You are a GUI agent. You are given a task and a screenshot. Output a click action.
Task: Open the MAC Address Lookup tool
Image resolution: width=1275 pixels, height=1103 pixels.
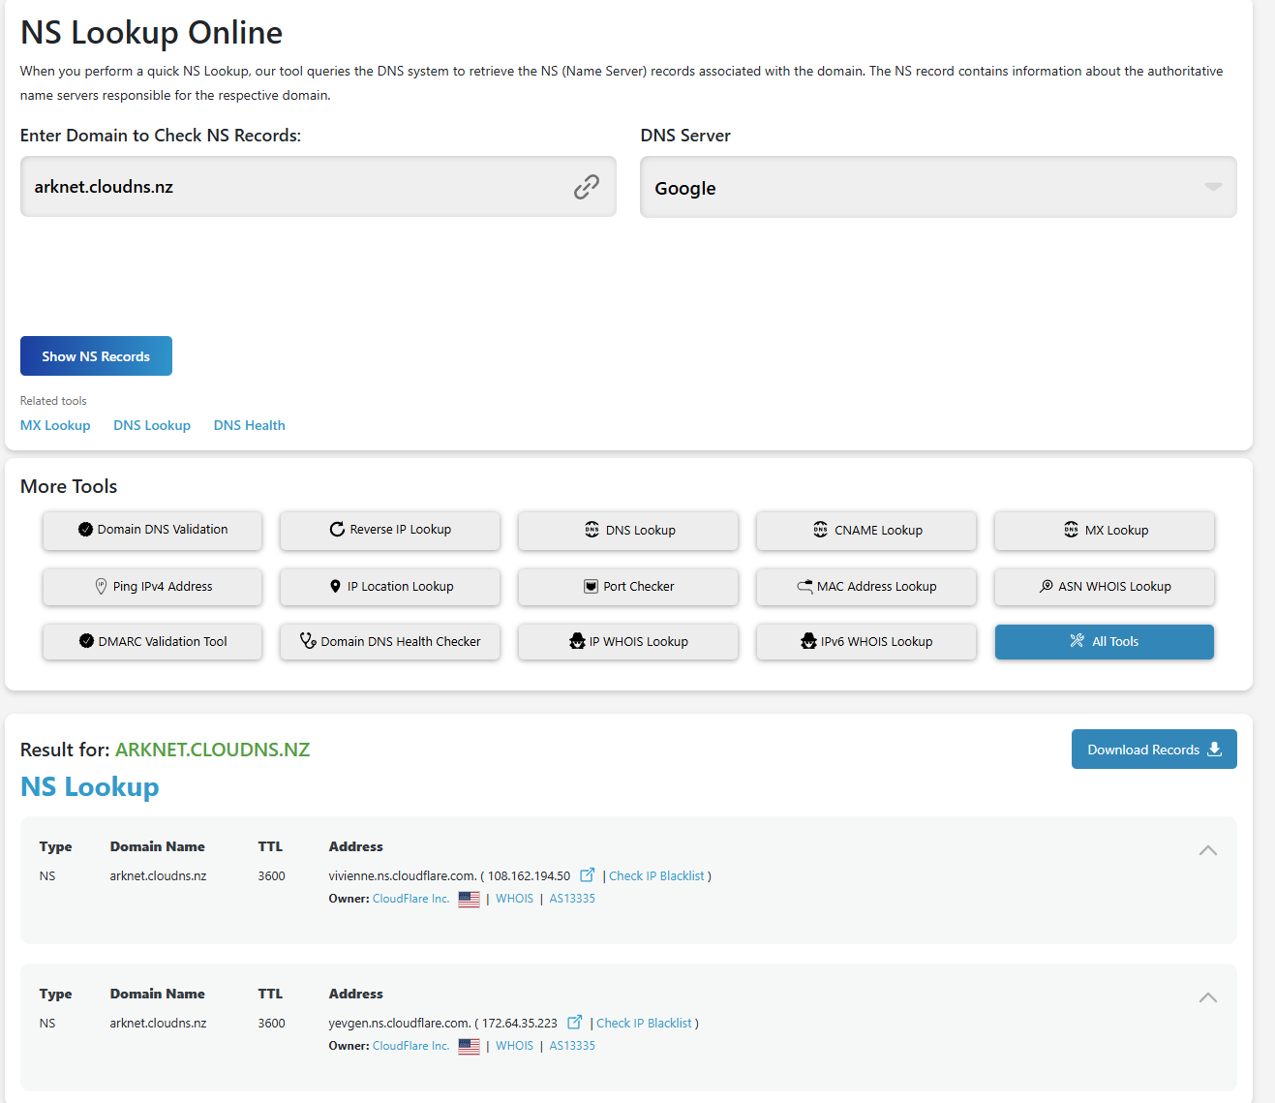click(x=866, y=587)
